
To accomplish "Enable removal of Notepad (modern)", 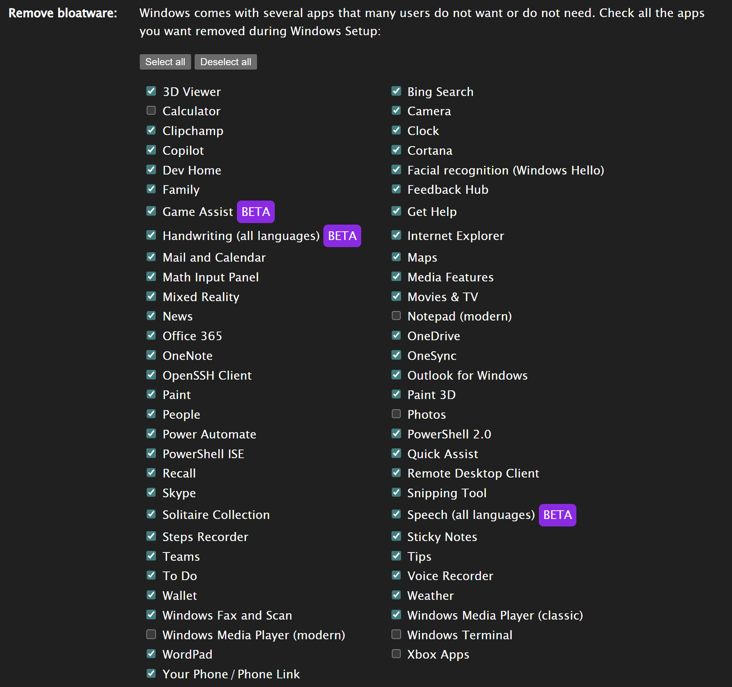I will tap(396, 316).
